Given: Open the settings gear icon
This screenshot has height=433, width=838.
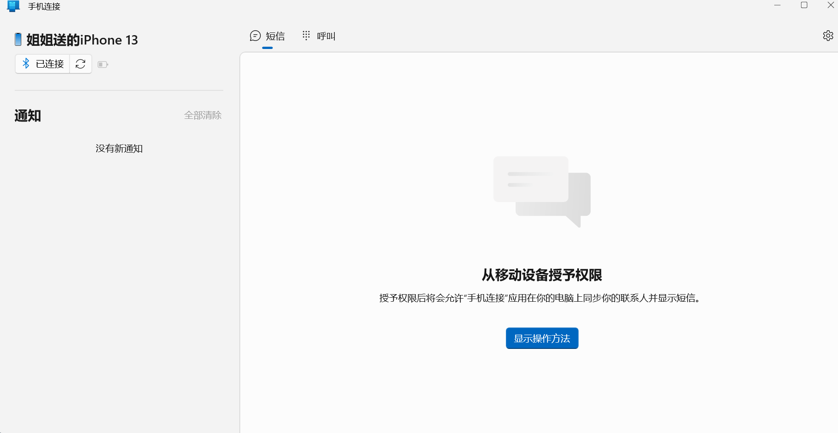Looking at the screenshot, I should (x=828, y=36).
